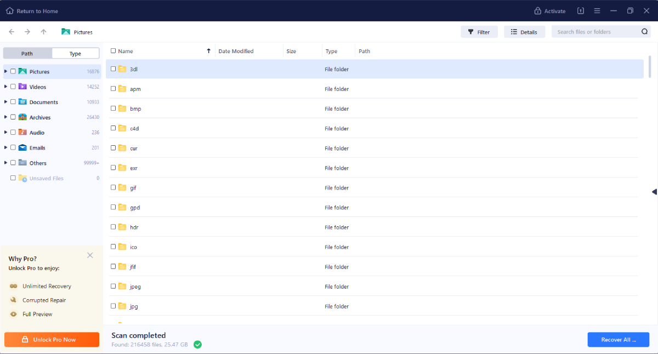Check the apm folder checkbox
The image size is (658, 354).
click(114, 89)
